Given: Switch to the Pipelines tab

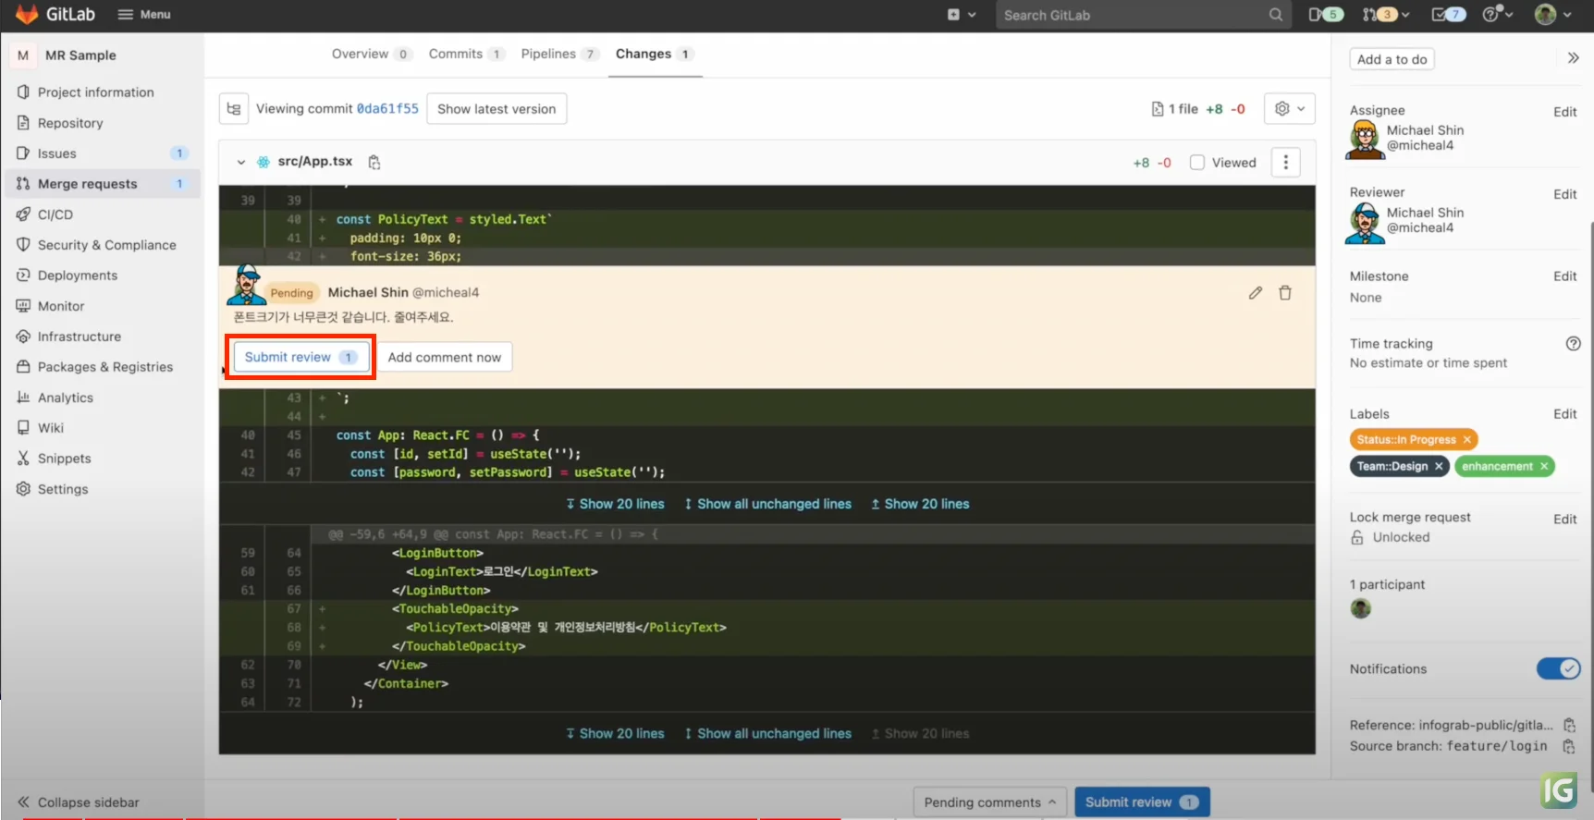Looking at the screenshot, I should tap(548, 54).
